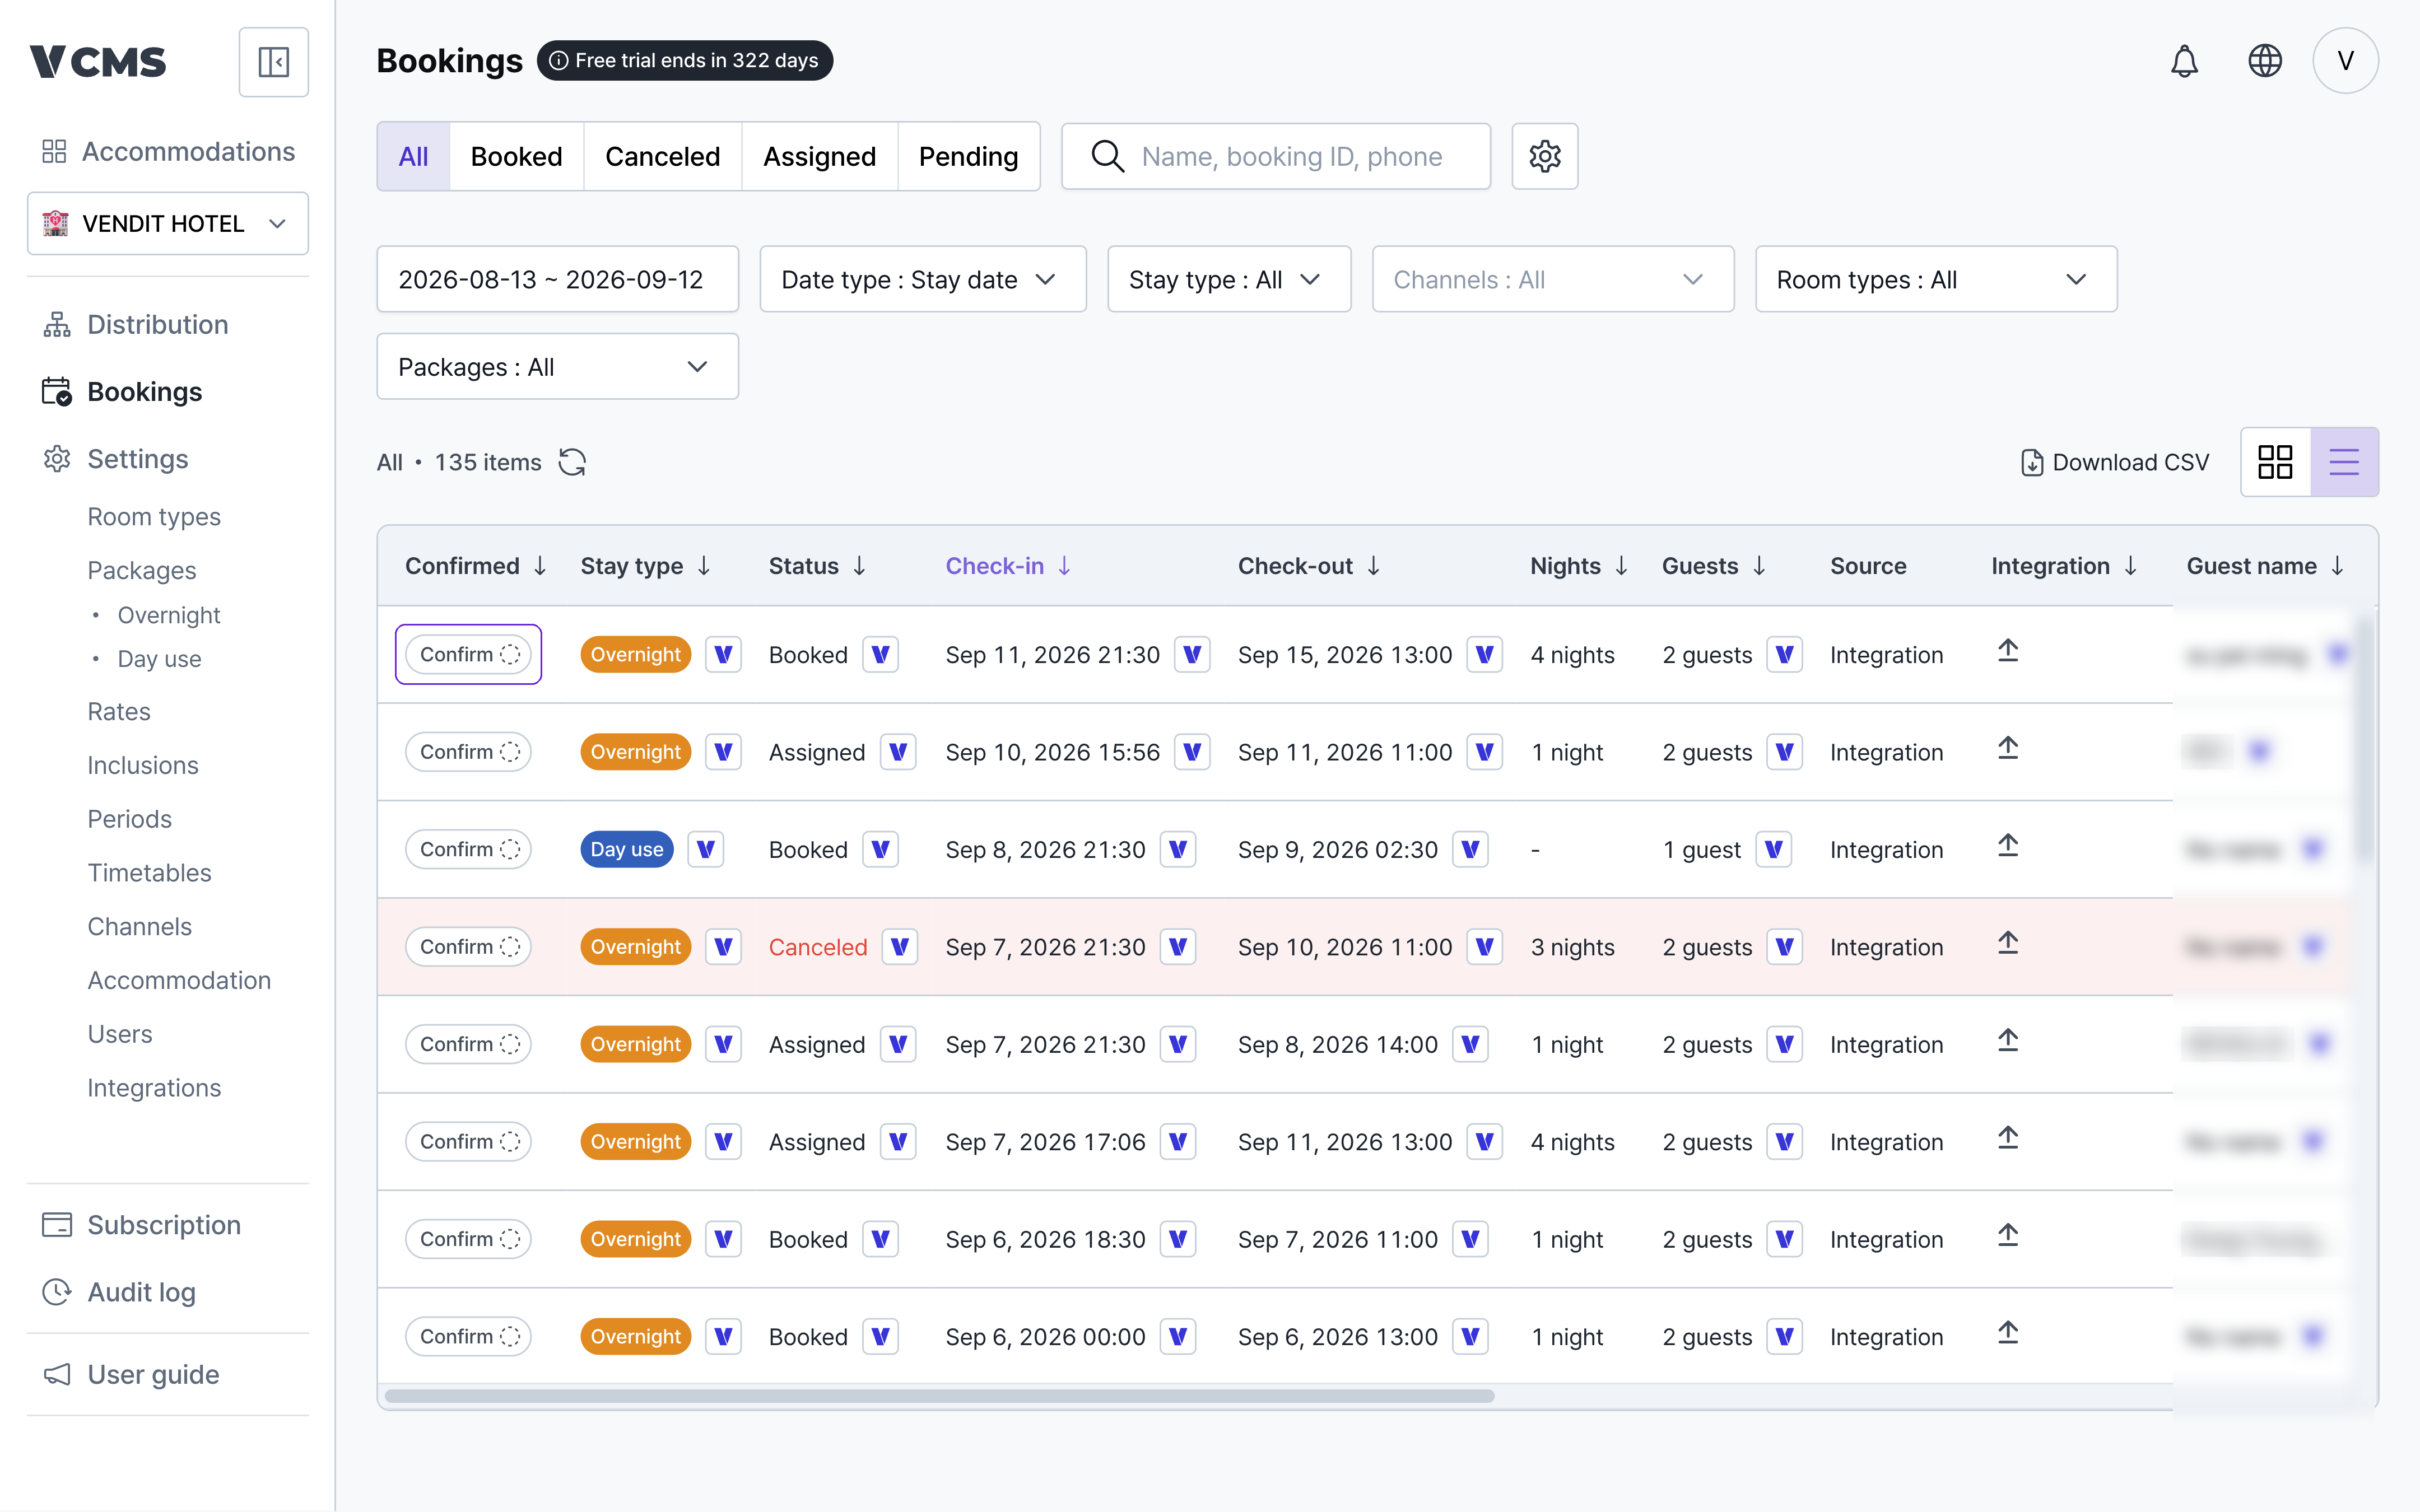Open Date type Stay date dropdown
This screenshot has height=1512, width=2420.
922,279
